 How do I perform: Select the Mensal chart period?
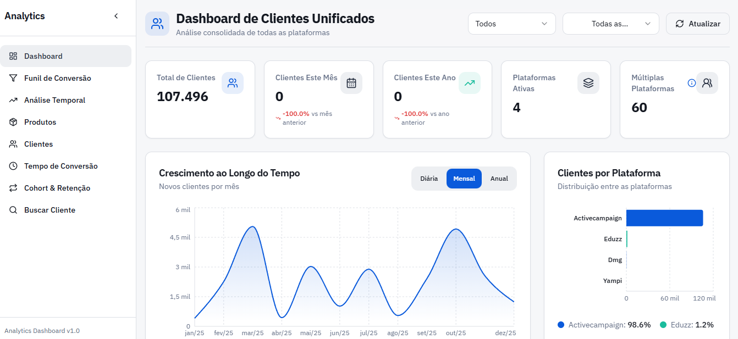coord(464,179)
